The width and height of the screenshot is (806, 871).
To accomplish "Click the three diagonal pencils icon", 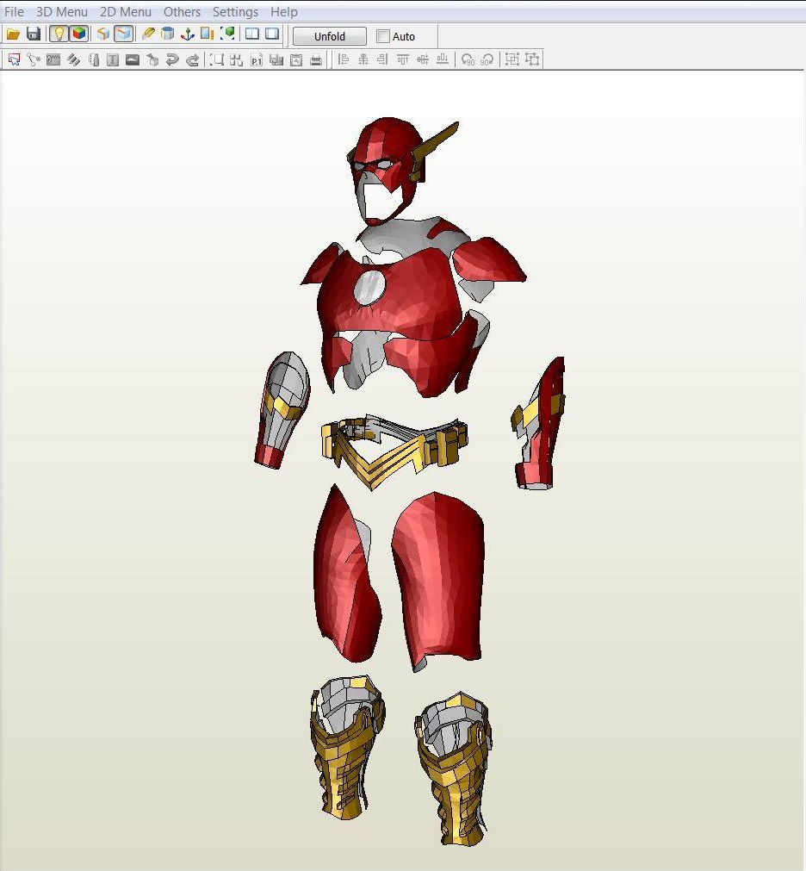I will click(x=73, y=59).
